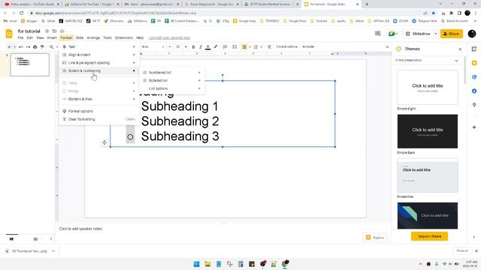Open the Arrange menu
Viewport: 481px width, 270px height.
tap(93, 37)
